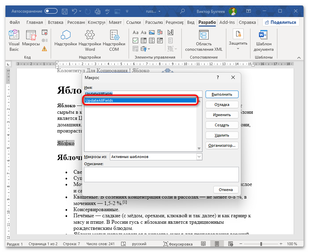Insert a date picker content control

[x=160, y=41]
